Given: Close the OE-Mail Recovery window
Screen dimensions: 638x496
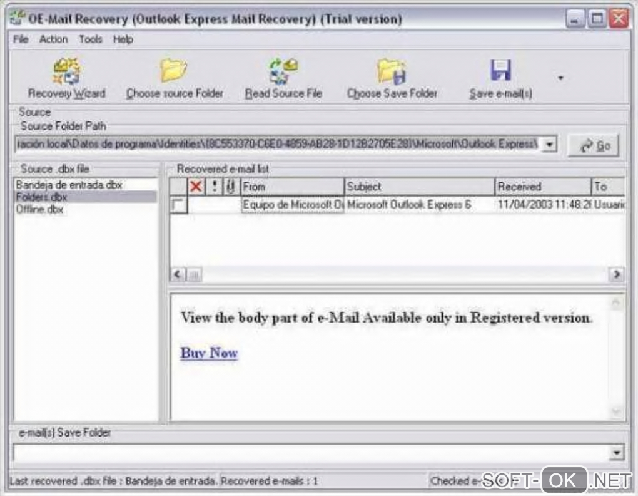Looking at the screenshot, I should point(619,19).
